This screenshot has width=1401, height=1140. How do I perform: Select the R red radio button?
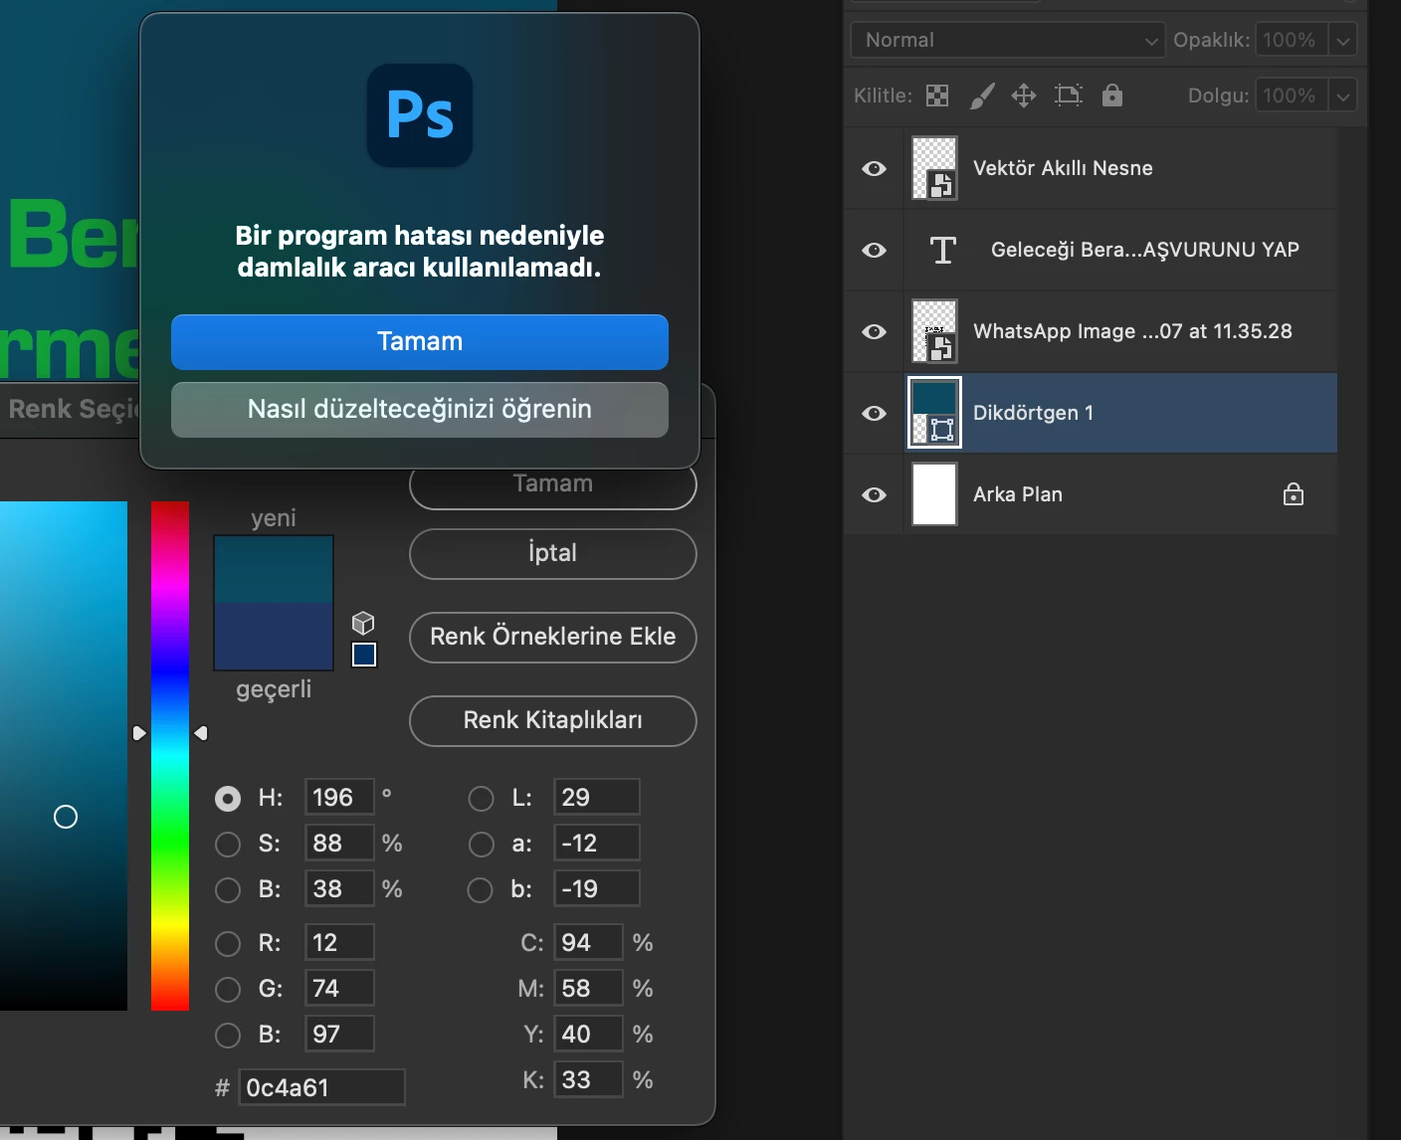(x=228, y=943)
